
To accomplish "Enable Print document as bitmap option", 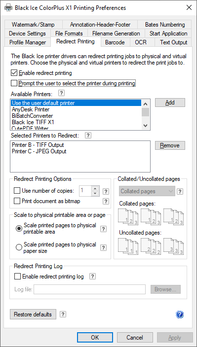I will click(x=17, y=201).
